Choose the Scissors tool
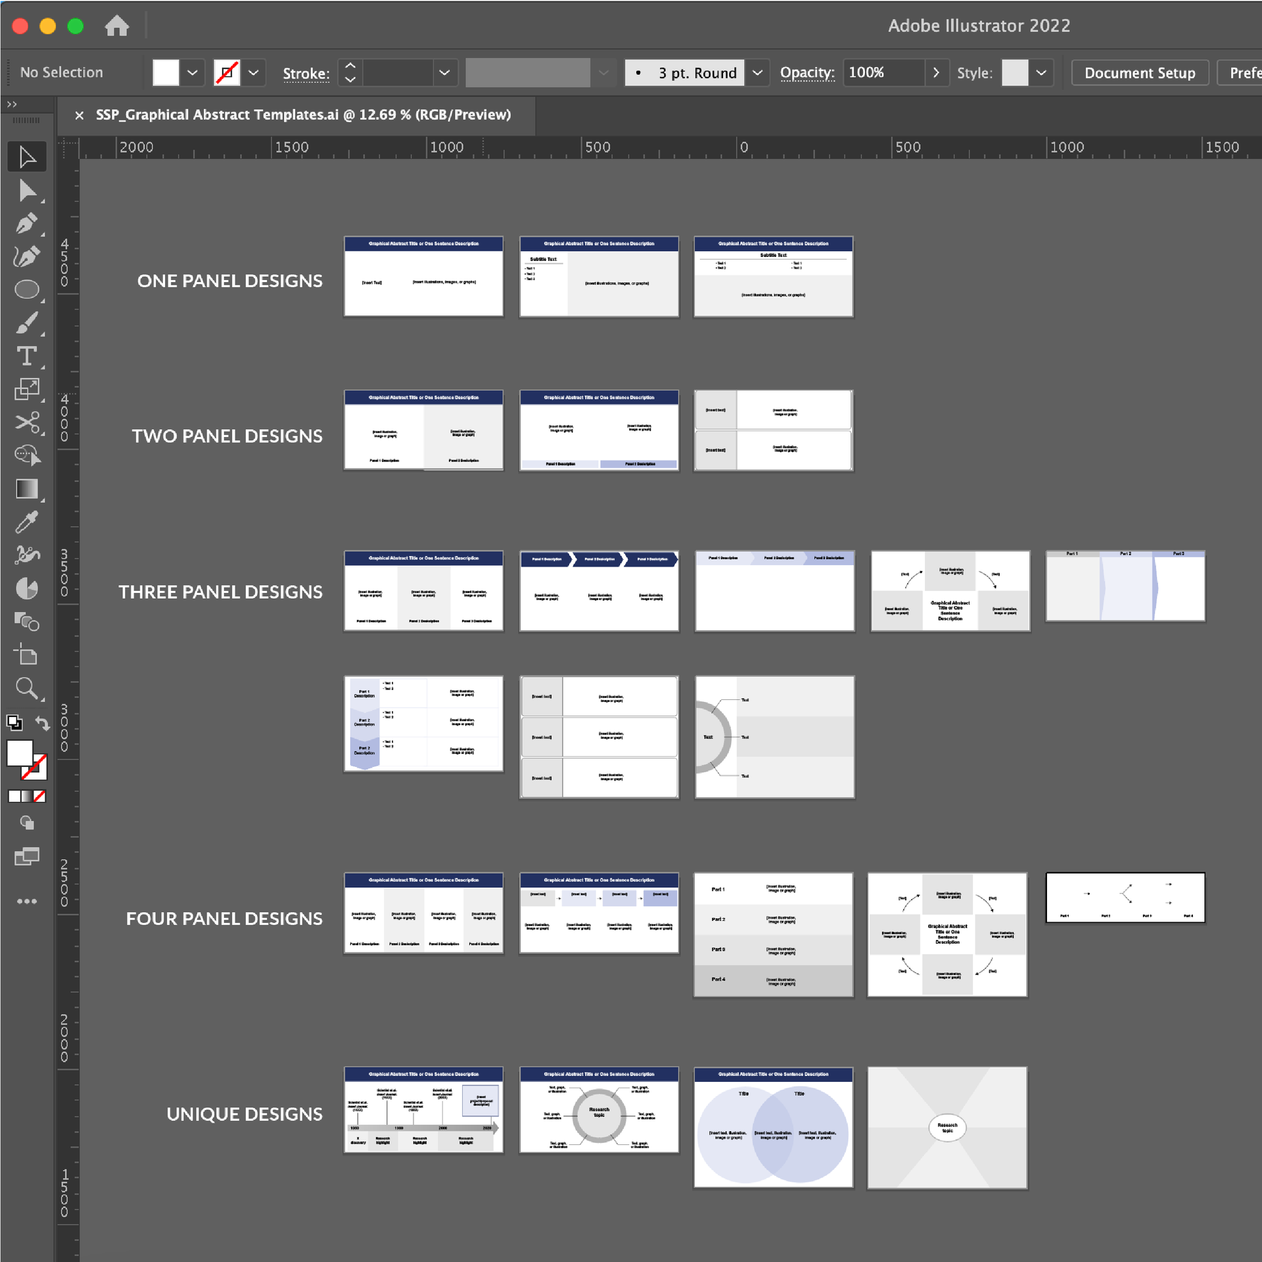The height and width of the screenshot is (1262, 1262). [x=27, y=423]
